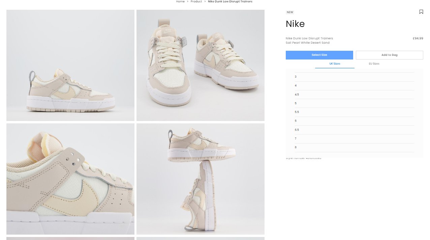The height and width of the screenshot is (240, 430).
Task: Click the NEW product badge
Action: pyautogui.click(x=290, y=12)
